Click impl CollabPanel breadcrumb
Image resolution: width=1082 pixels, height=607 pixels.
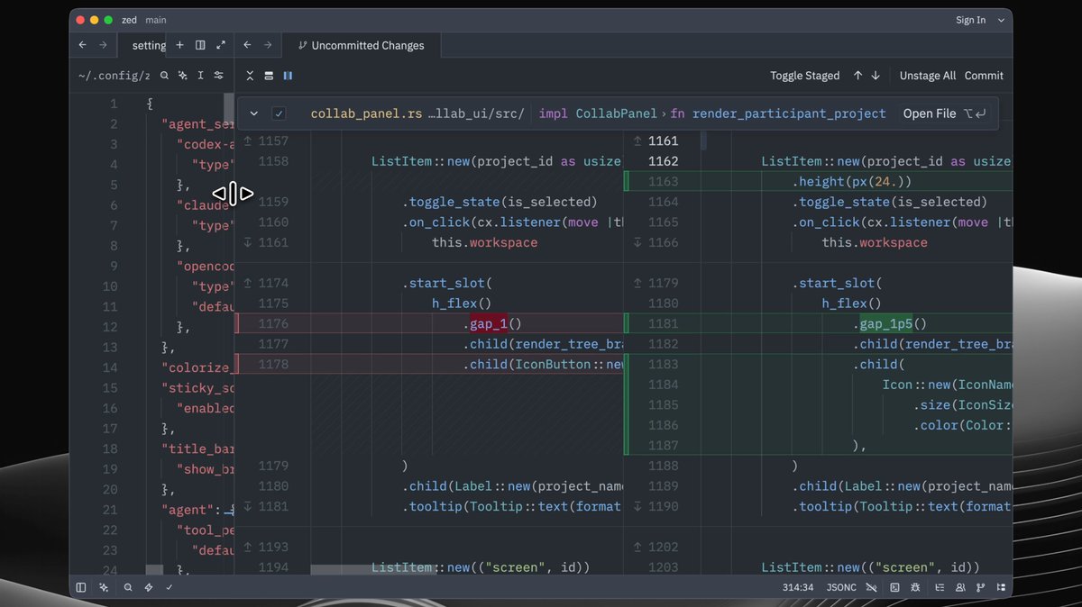click(x=598, y=113)
